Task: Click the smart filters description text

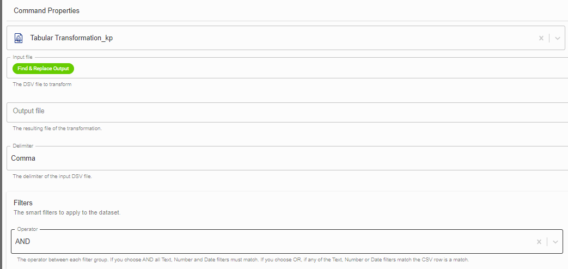Action: click(x=67, y=212)
